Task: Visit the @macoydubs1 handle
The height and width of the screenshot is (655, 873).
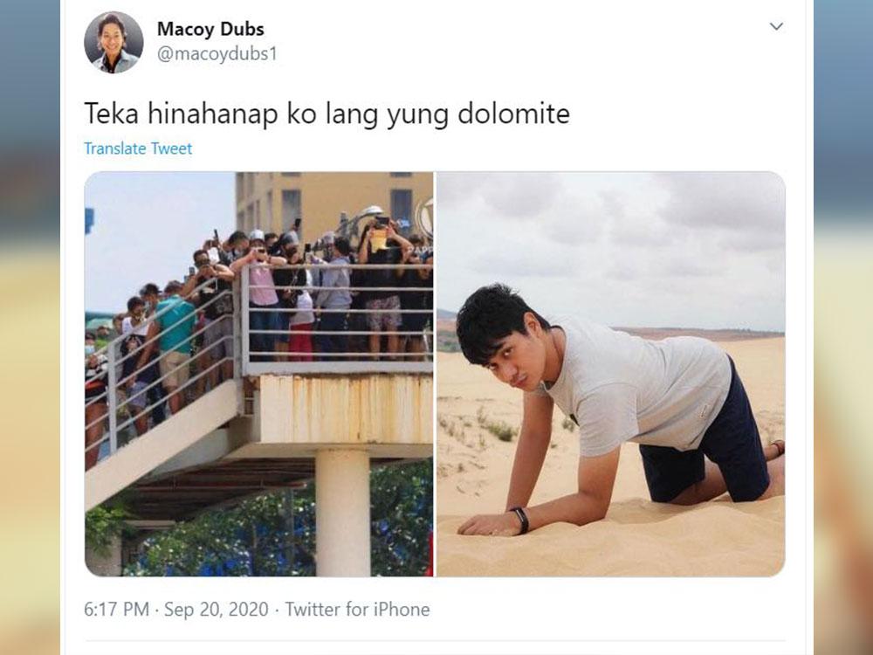Action: click(217, 54)
